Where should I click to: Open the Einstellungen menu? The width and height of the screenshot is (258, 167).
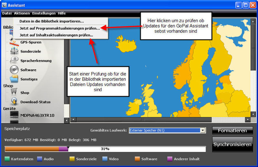[x=44, y=13]
